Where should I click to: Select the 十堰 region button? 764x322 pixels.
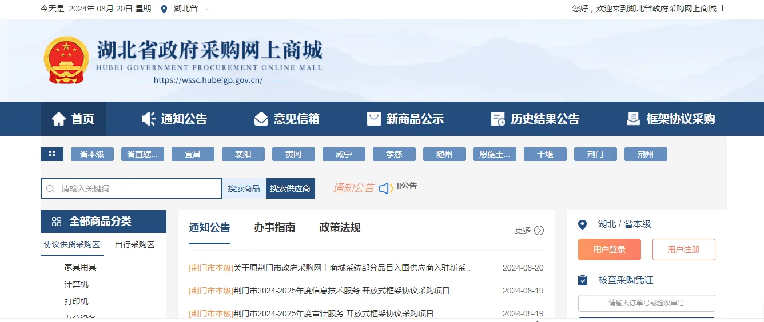pyautogui.click(x=545, y=154)
